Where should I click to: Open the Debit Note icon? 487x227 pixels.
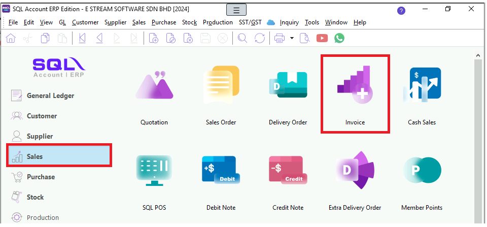[x=221, y=171]
